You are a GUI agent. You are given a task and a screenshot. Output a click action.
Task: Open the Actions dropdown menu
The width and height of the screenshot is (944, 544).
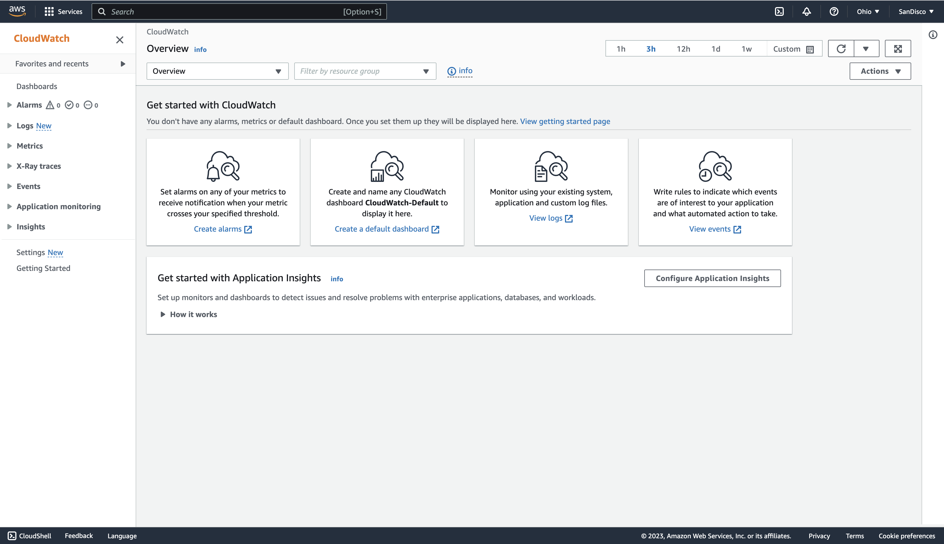click(x=880, y=71)
